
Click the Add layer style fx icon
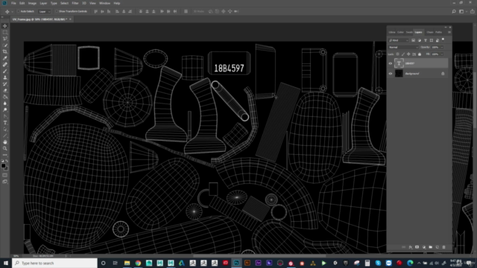click(x=411, y=247)
